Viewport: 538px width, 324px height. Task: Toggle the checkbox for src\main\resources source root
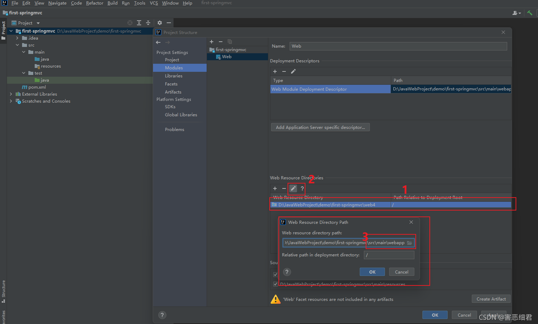point(275,284)
